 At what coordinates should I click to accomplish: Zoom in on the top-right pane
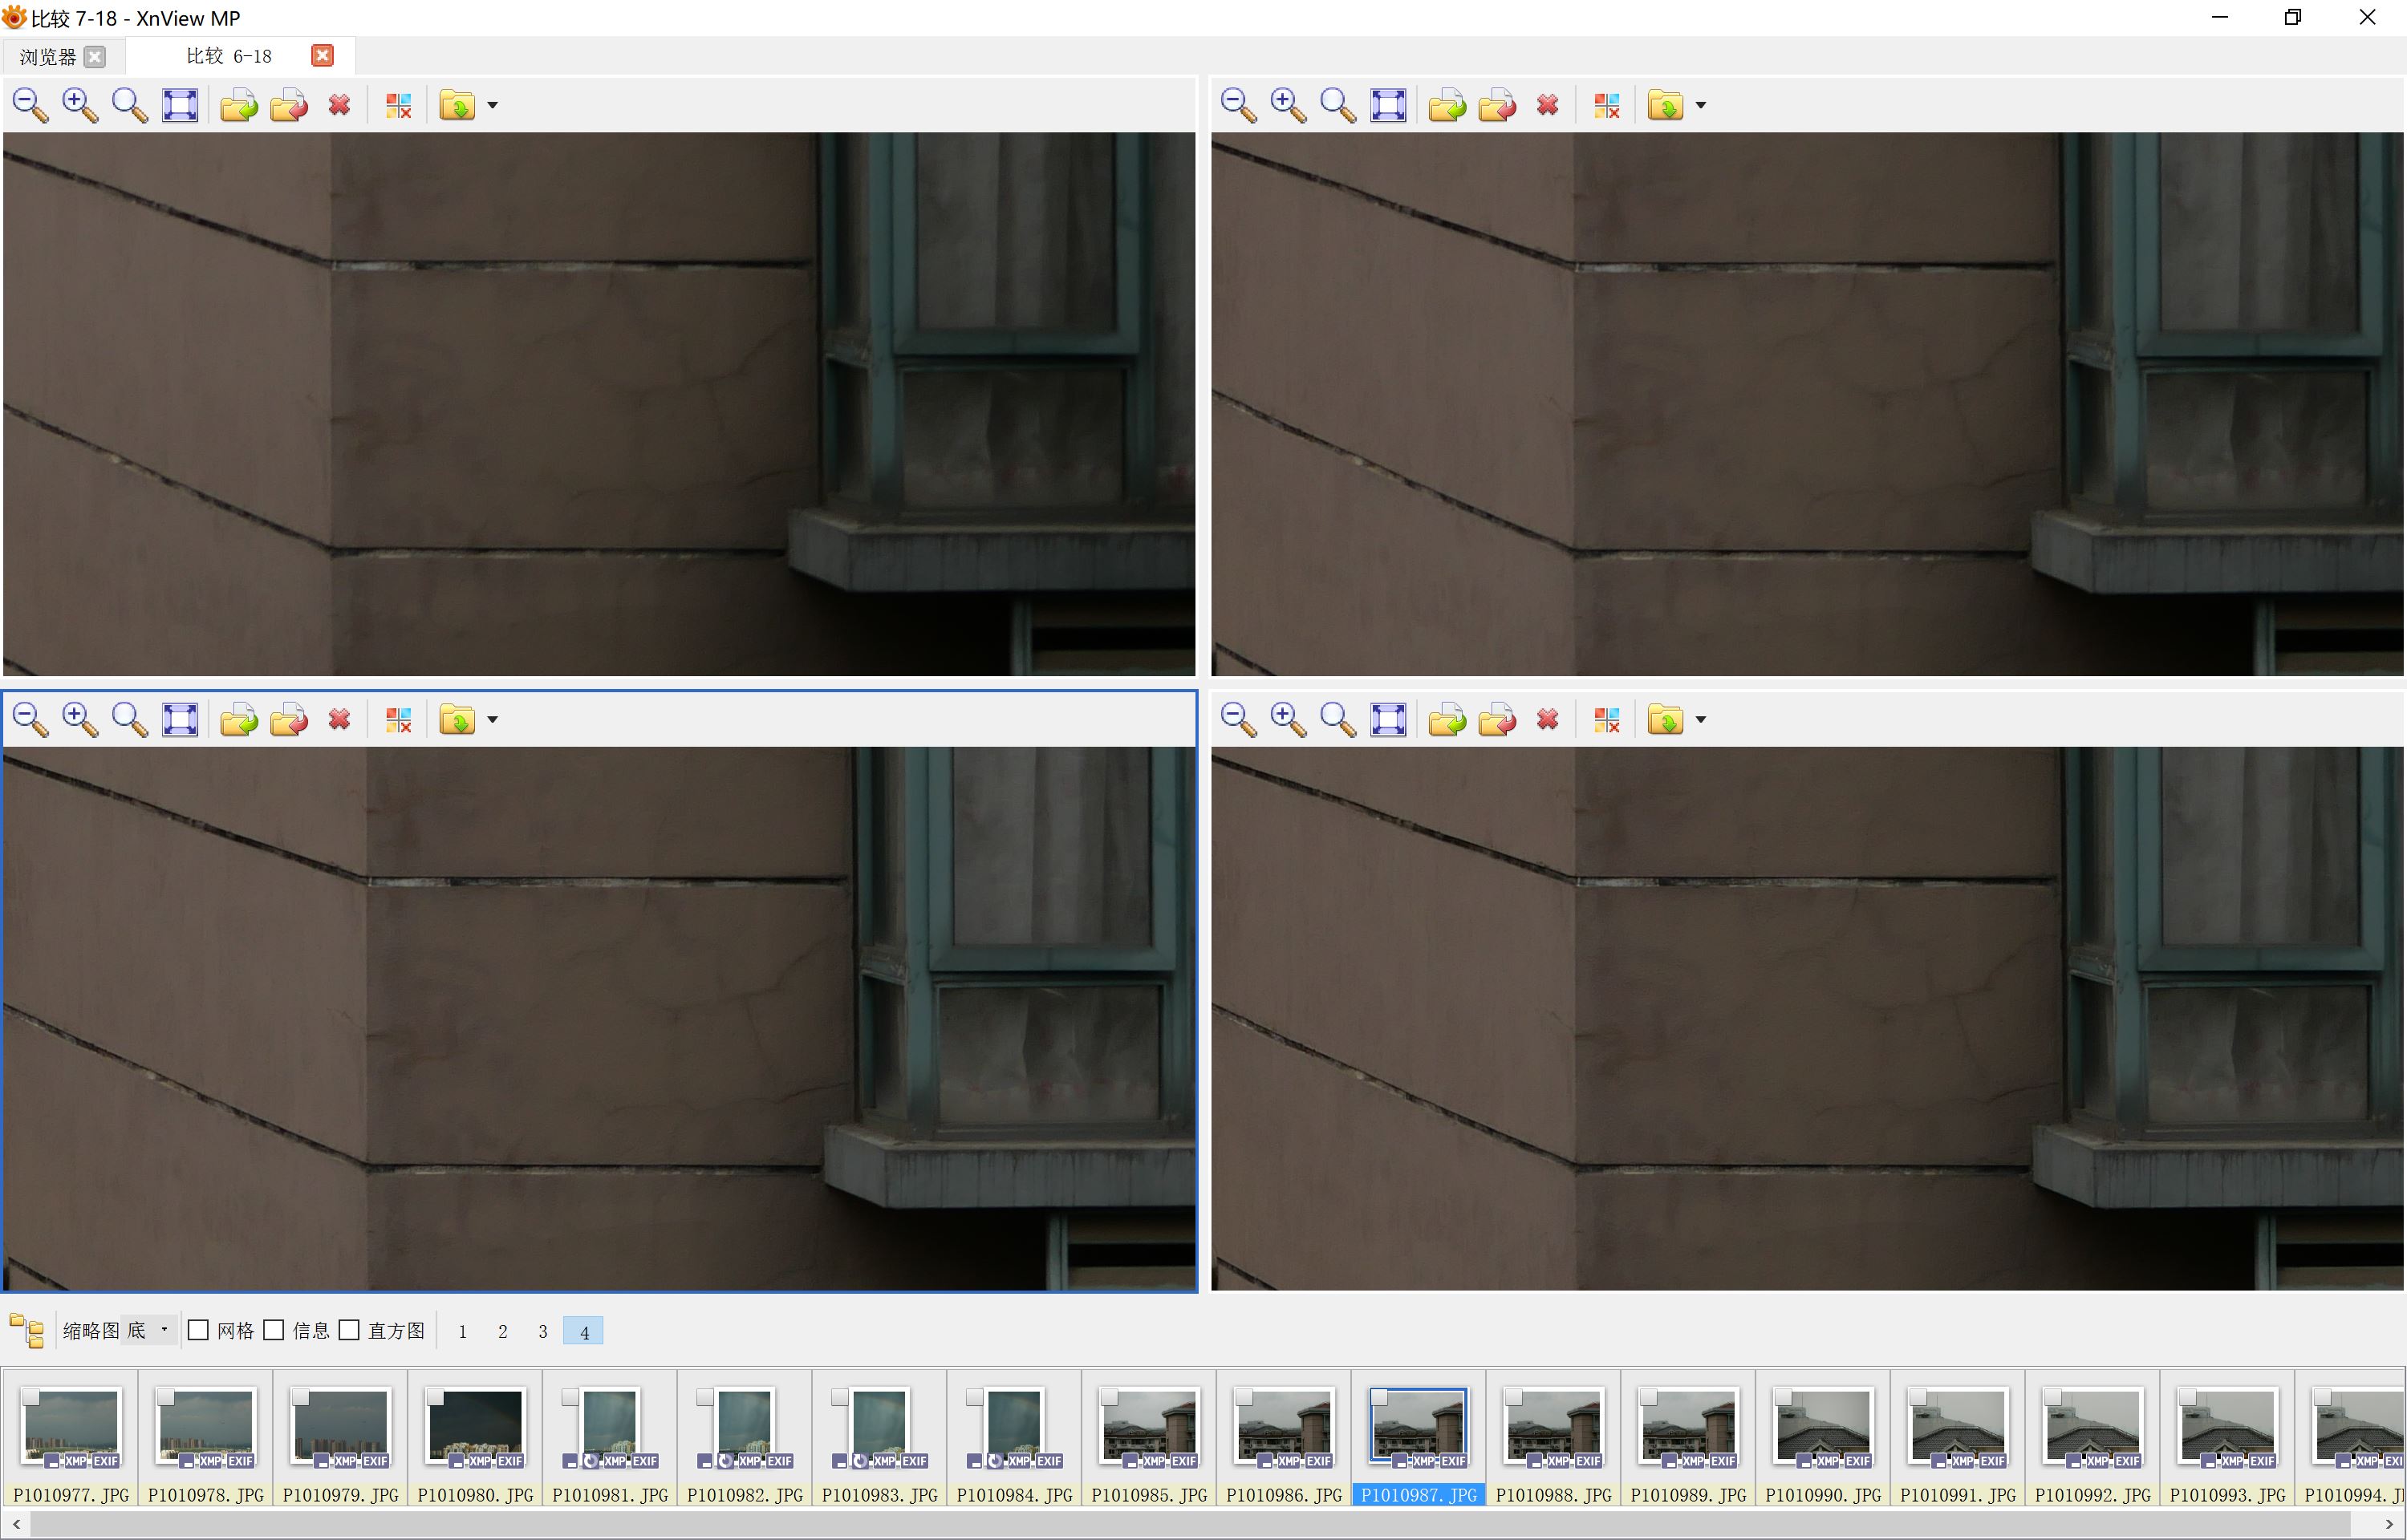(1287, 105)
